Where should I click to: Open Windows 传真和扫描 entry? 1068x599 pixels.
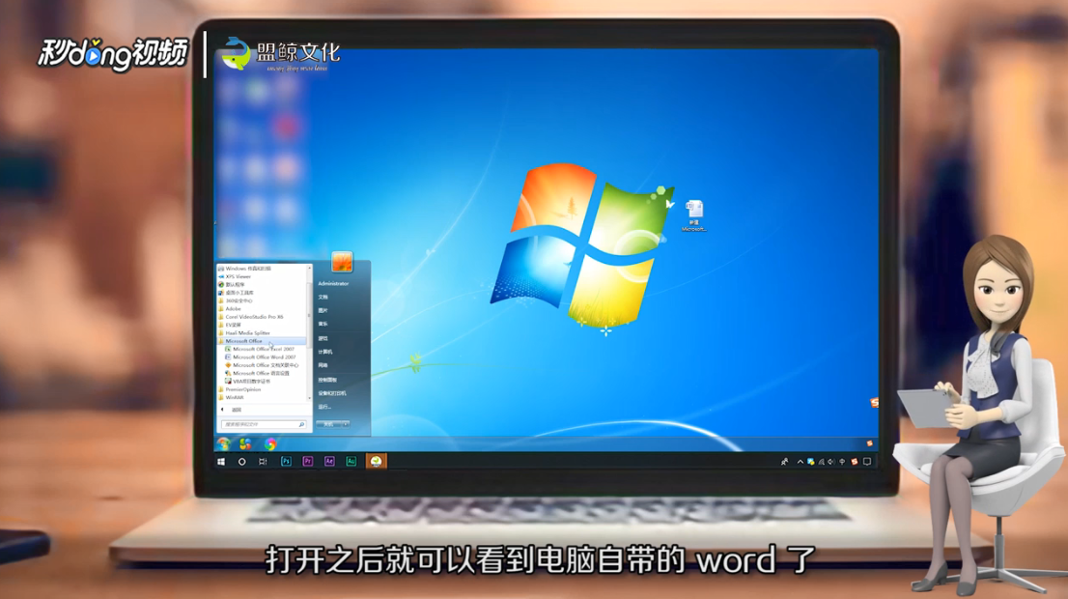pyautogui.click(x=244, y=269)
